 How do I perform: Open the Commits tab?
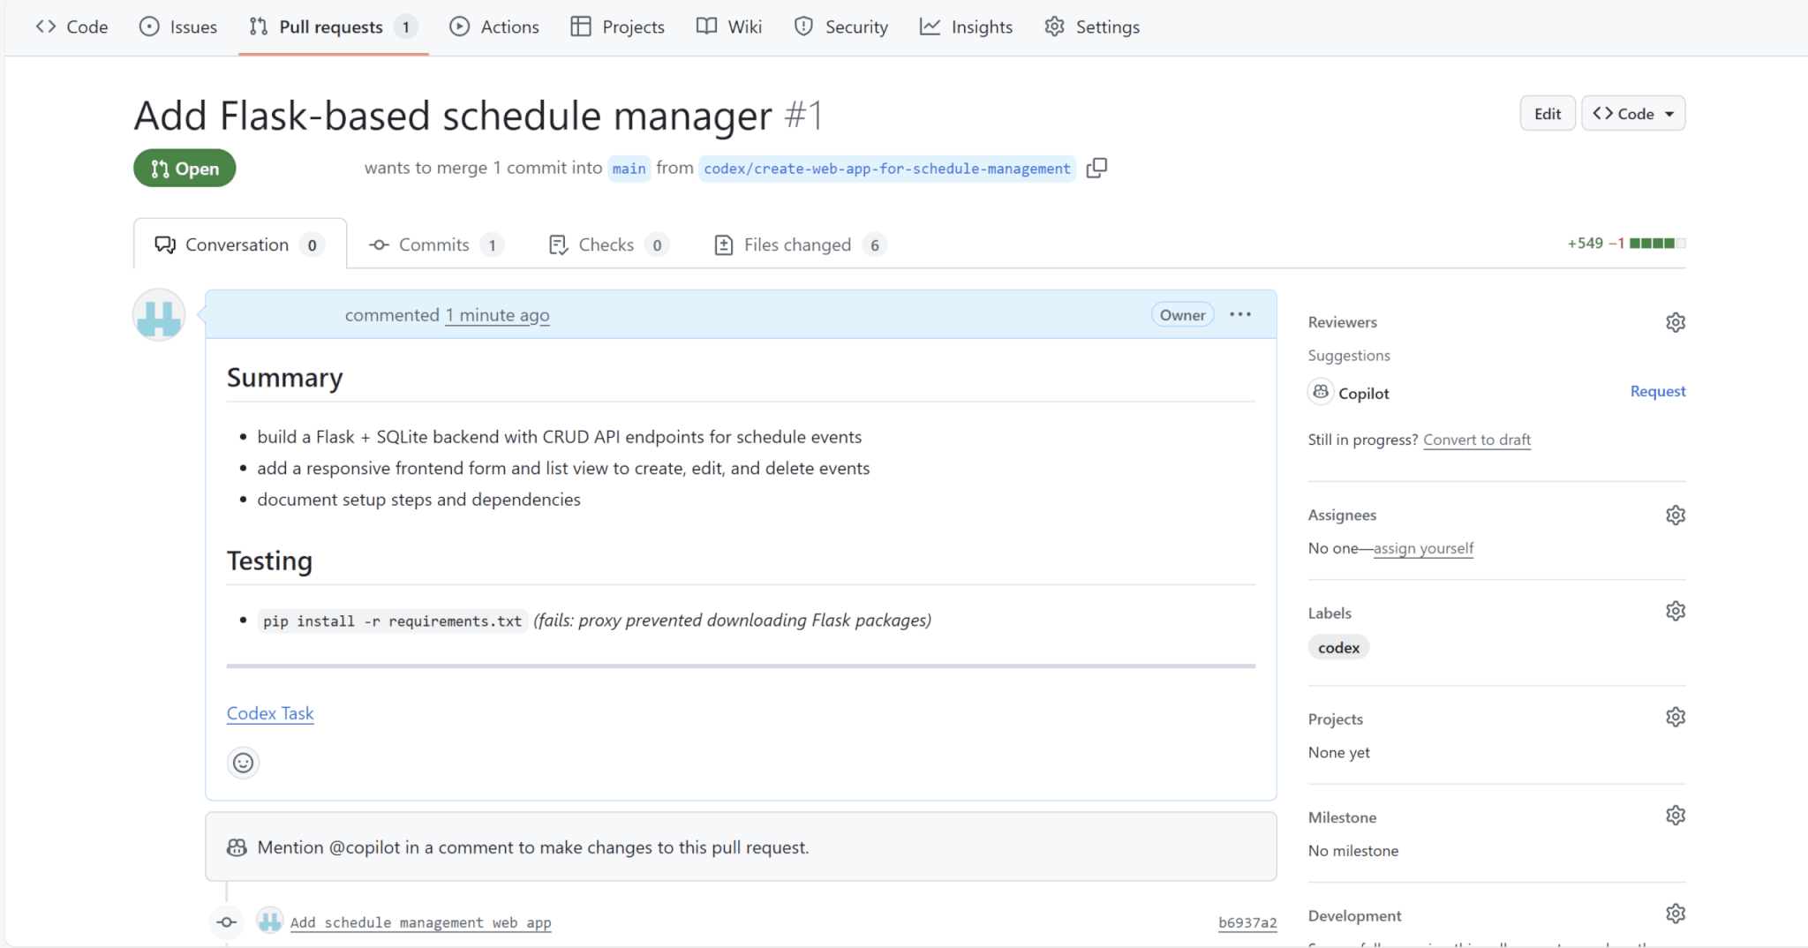coord(434,245)
